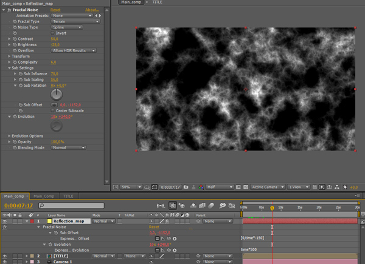
Task: Toggle the region of interest button in viewer
Action: coord(238,187)
